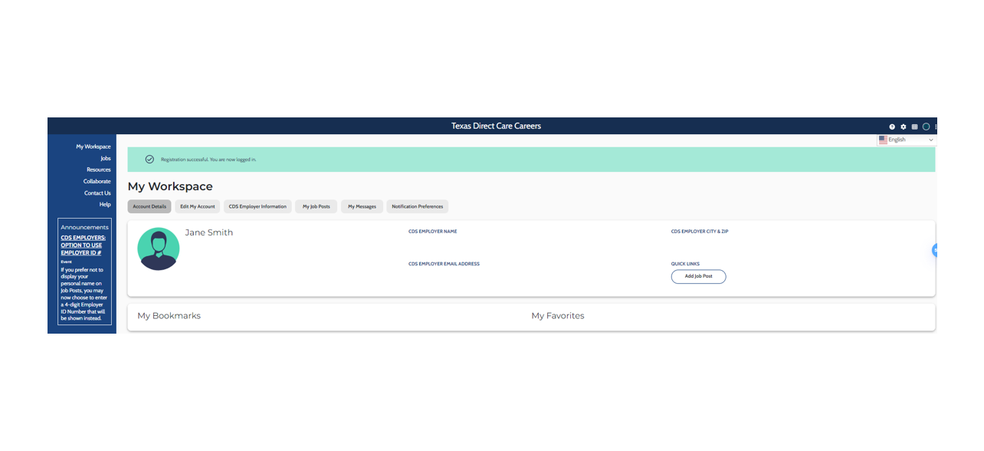Open settings via the gear icon
984x451 pixels.
coord(903,127)
